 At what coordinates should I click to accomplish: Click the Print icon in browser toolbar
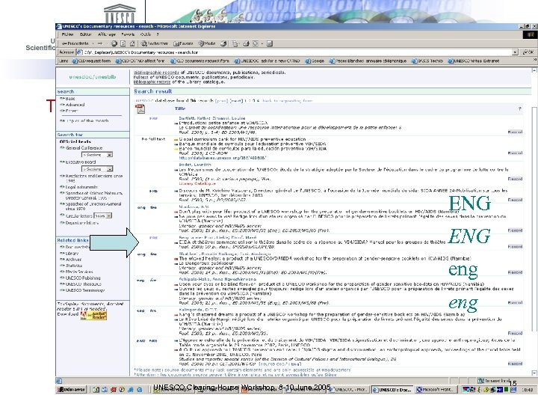(x=246, y=43)
